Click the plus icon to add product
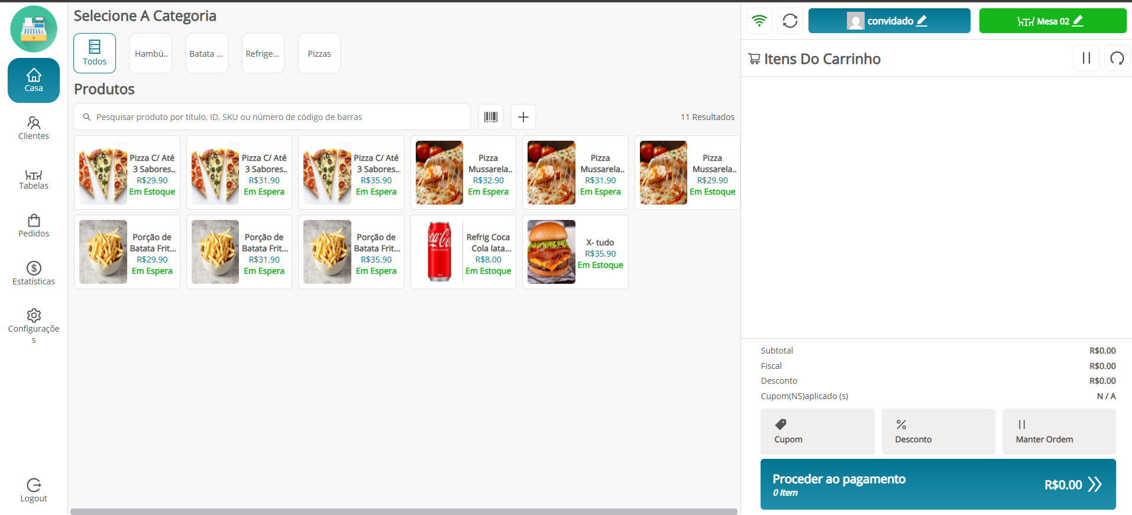Image resolution: width=1132 pixels, height=515 pixels. [523, 117]
